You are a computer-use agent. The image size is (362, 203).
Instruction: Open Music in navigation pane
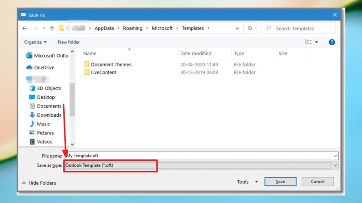pos(40,124)
